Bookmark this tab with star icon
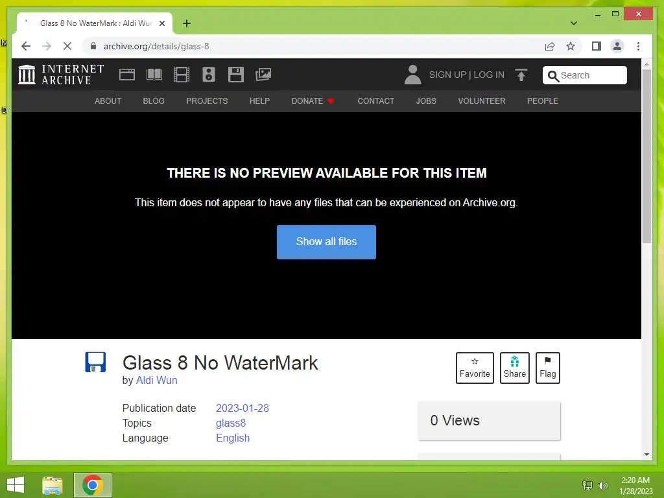 [571, 46]
